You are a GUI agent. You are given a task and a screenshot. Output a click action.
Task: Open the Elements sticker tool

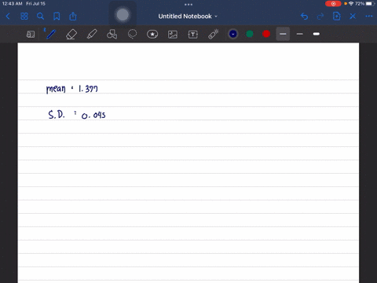point(152,34)
